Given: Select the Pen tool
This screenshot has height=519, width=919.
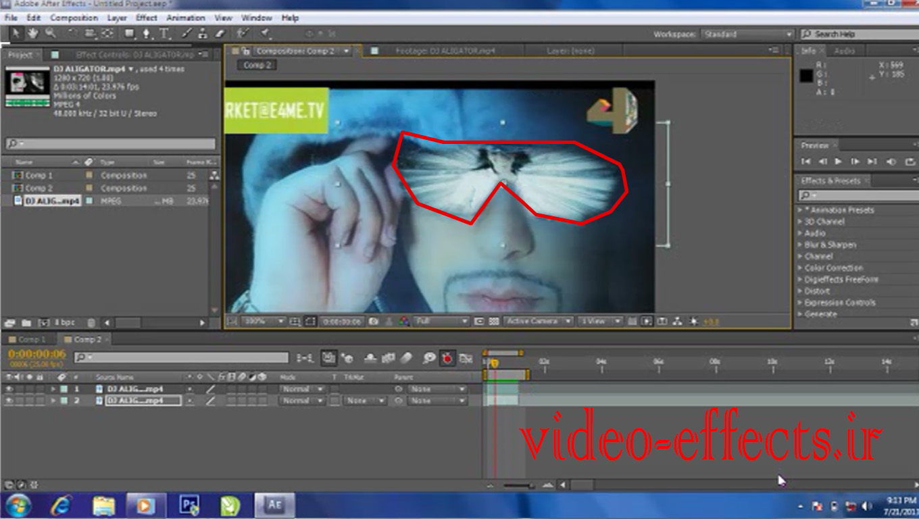Looking at the screenshot, I should [x=148, y=33].
